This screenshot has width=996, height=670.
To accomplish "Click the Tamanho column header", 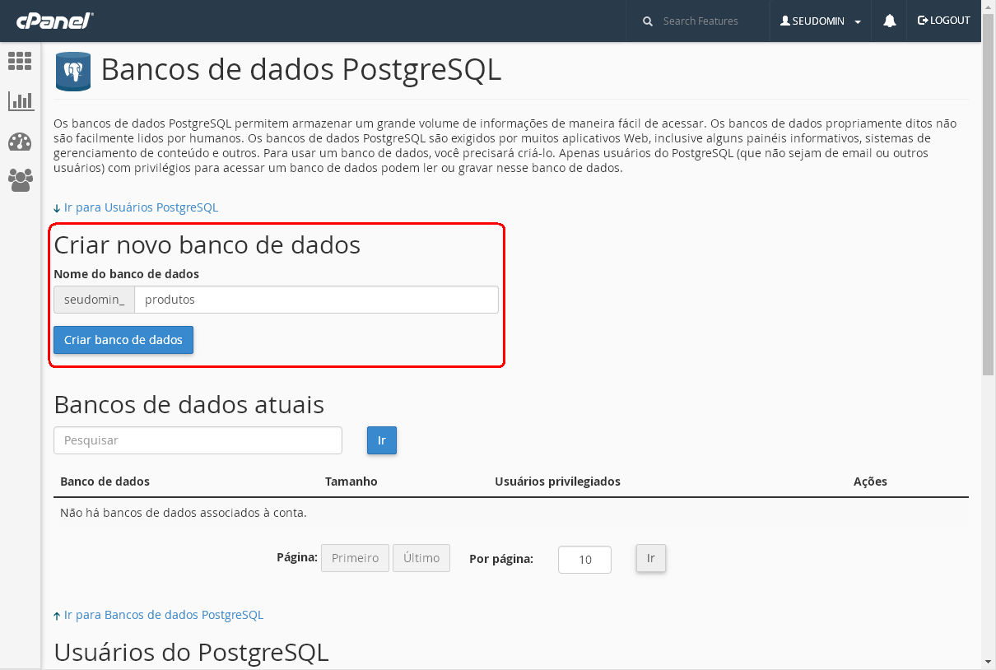I will point(351,482).
